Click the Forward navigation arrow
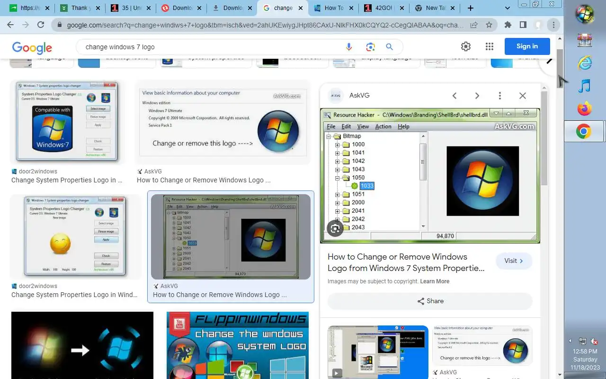This screenshot has height=379, width=606. tap(26, 25)
